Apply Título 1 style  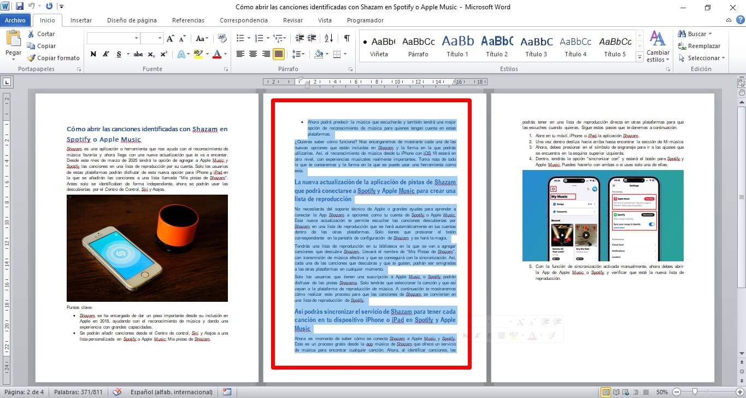tap(458, 46)
